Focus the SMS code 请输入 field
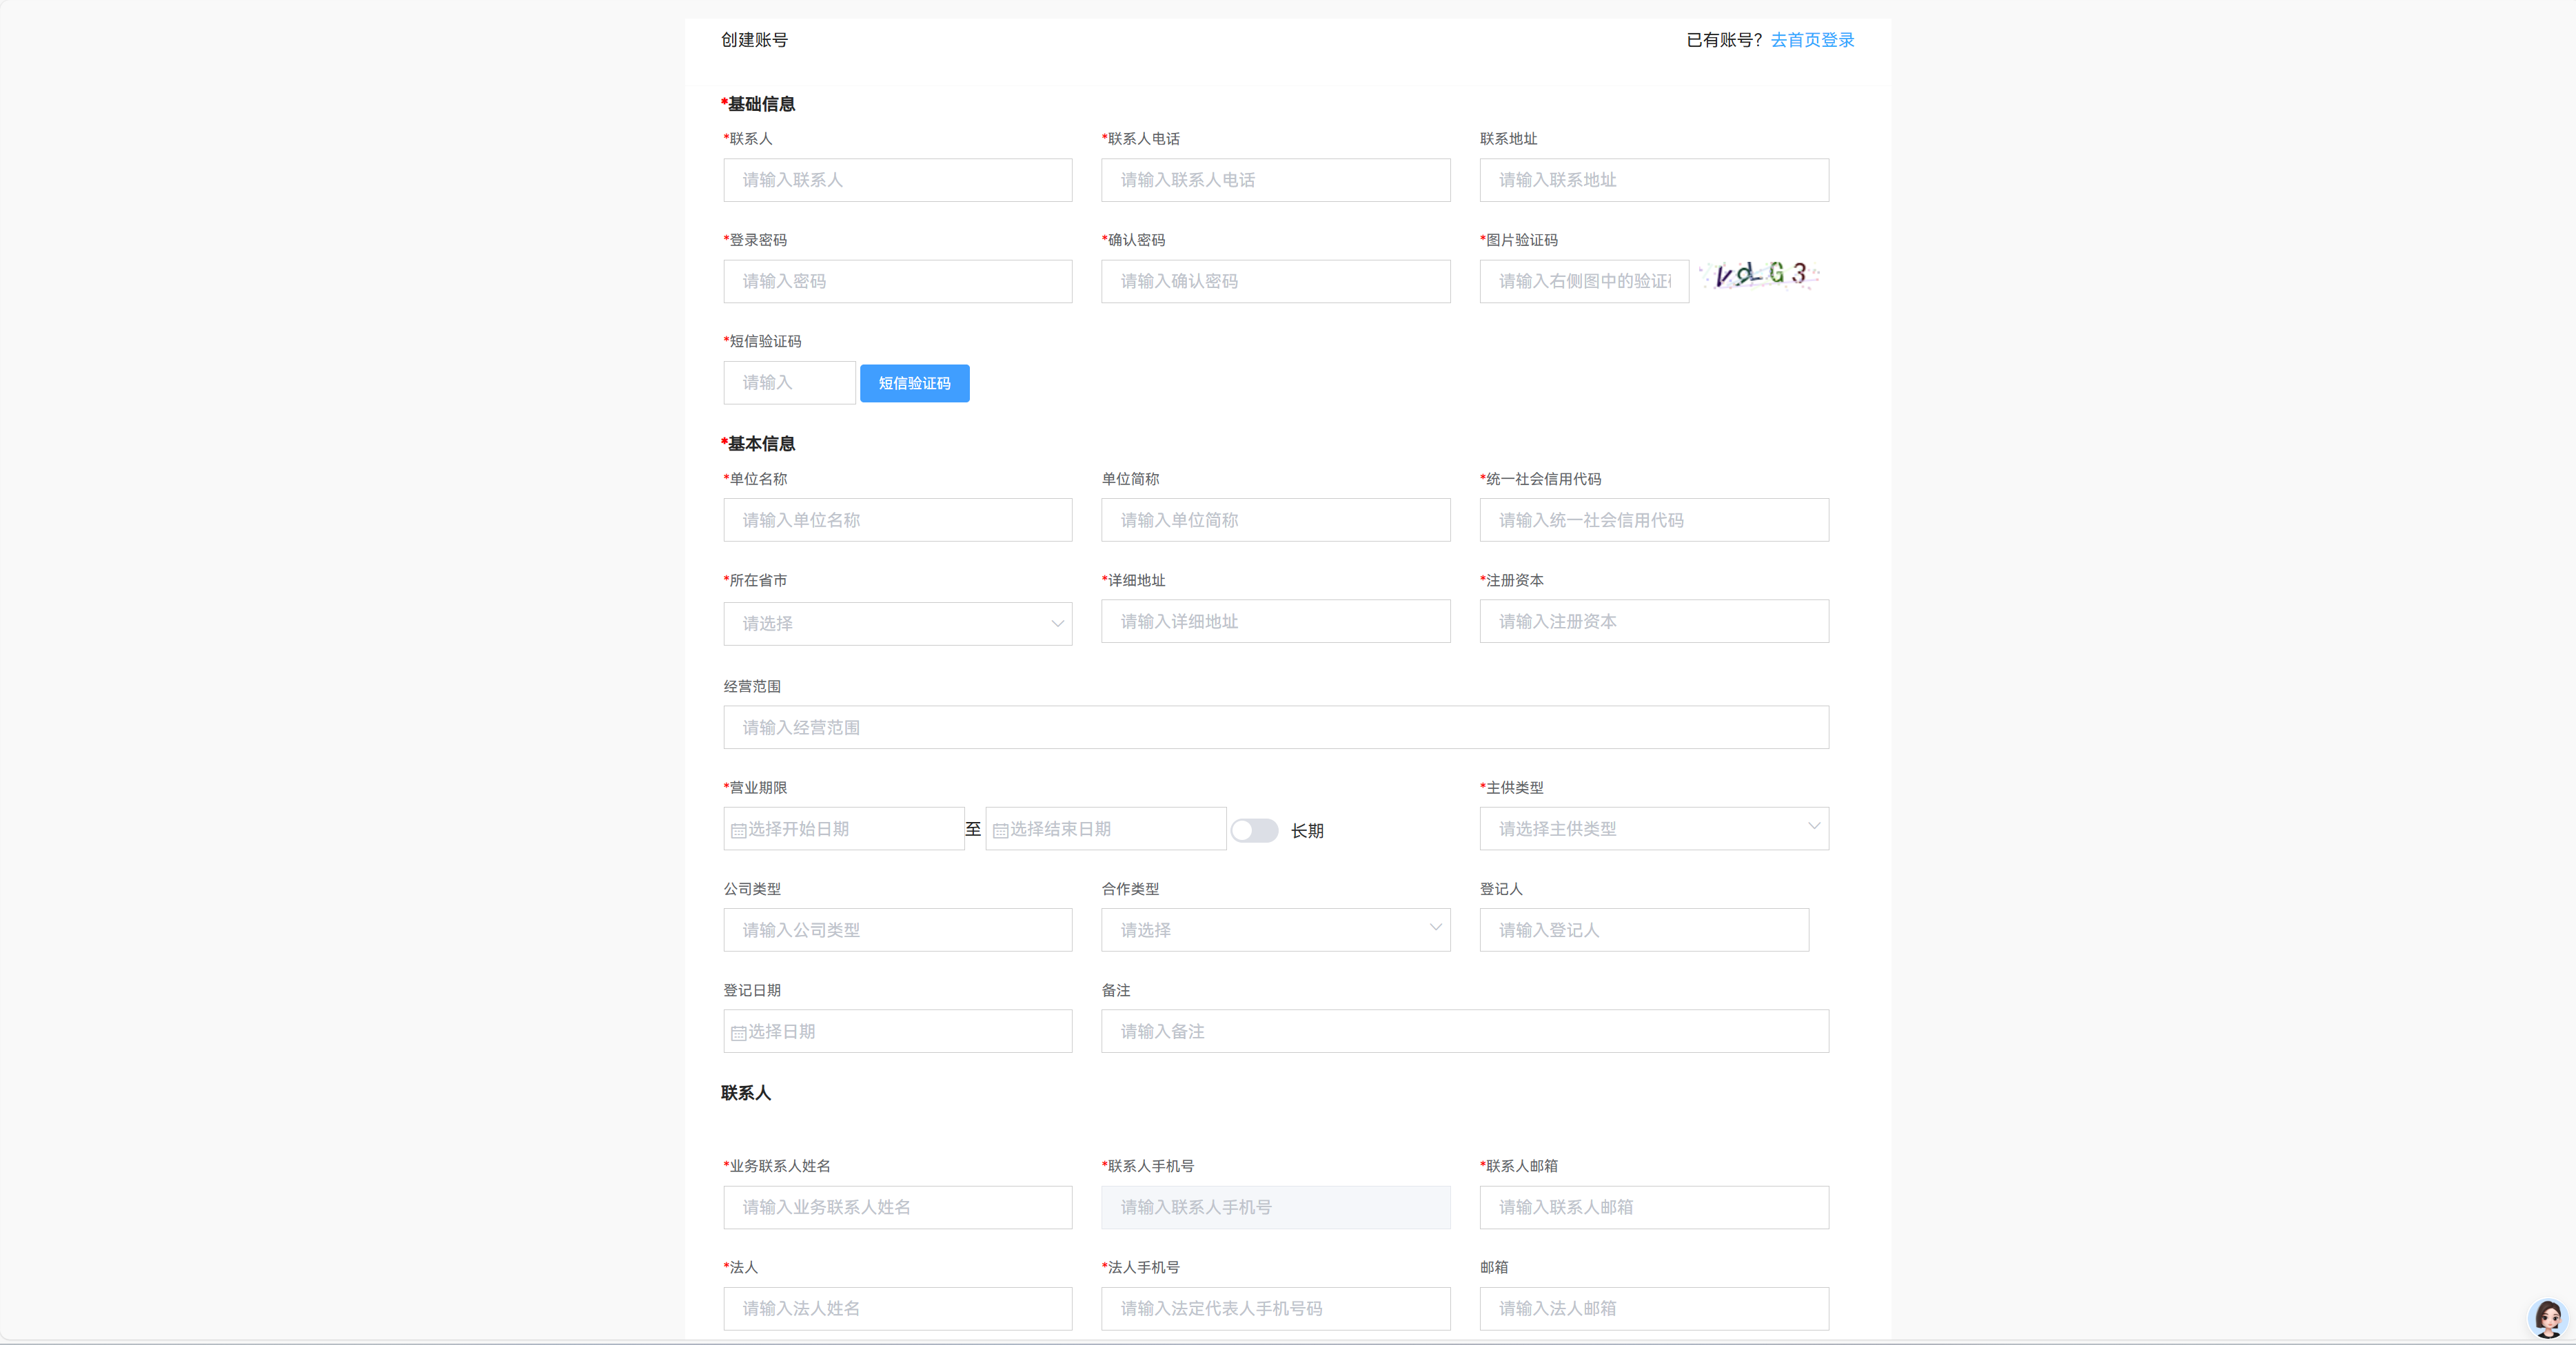 789,382
